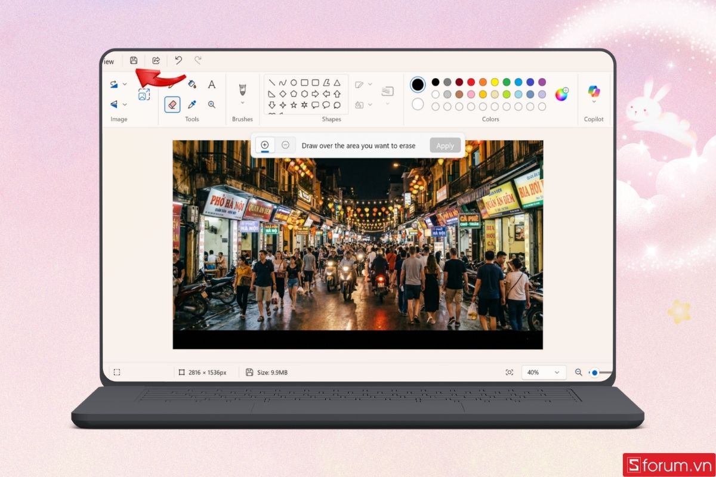Choose the Line shape
The height and width of the screenshot is (477, 716).
click(x=271, y=83)
